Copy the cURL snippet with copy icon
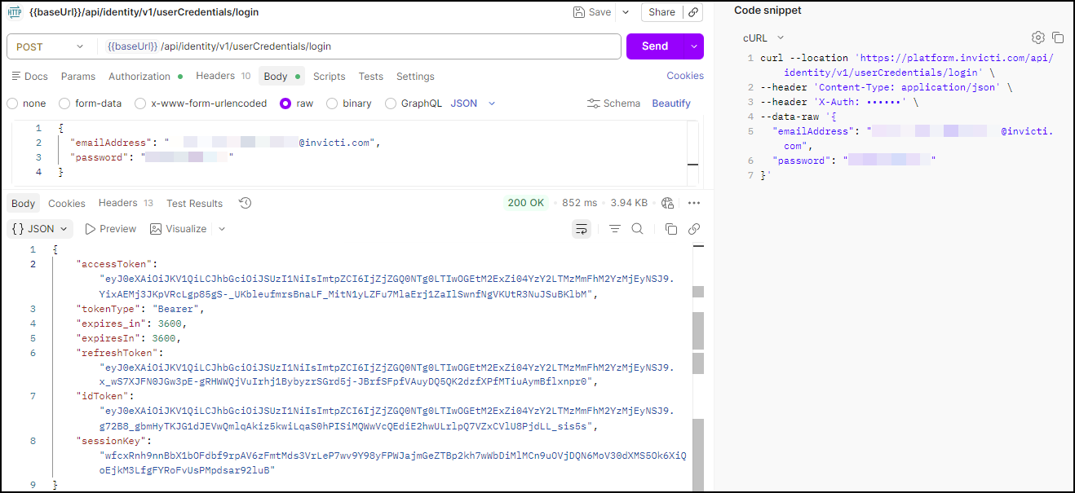 (1058, 37)
